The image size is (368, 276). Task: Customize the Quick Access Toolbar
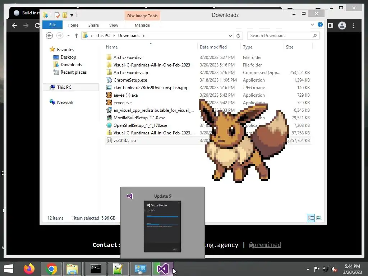pos(72,15)
